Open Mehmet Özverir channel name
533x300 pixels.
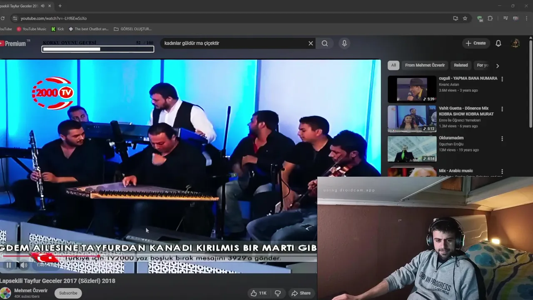(31, 290)
